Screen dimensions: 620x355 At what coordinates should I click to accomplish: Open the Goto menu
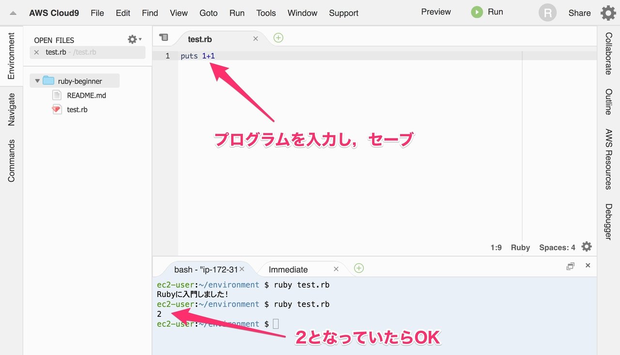[208, 13]
